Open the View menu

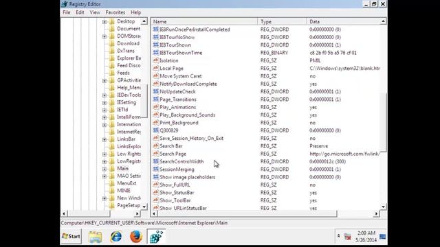point(95,12)
